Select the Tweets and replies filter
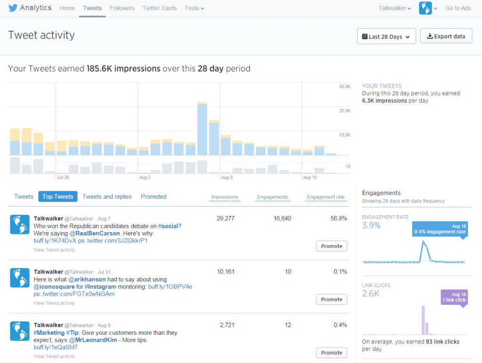Screen dimensions: 482x363 [107, 196]
